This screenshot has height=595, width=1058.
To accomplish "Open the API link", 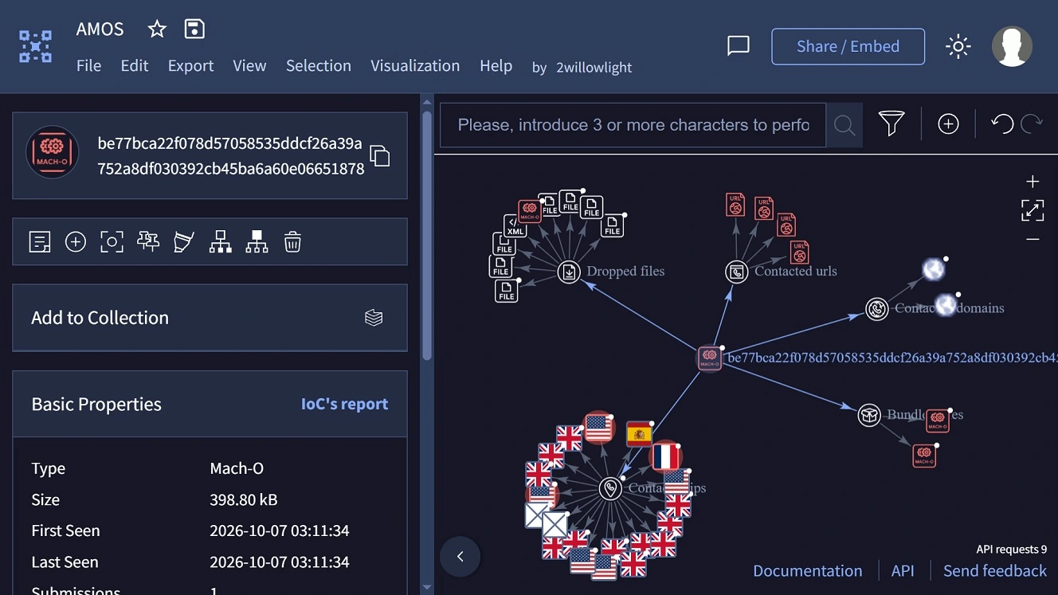I will (903, 571).
